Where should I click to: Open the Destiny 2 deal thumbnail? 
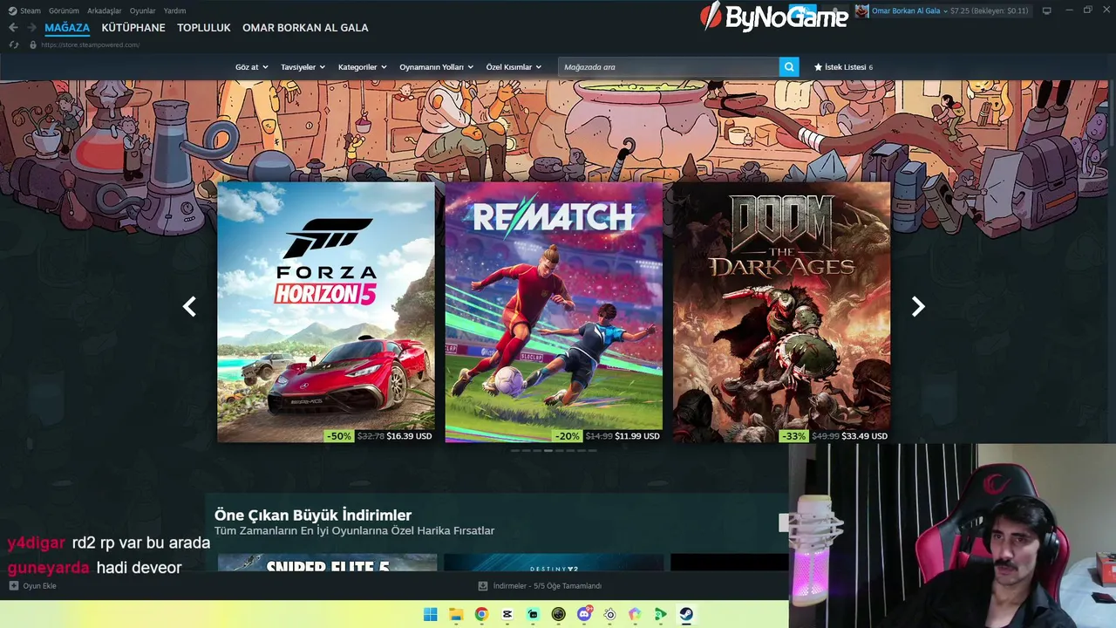(554, 563)
